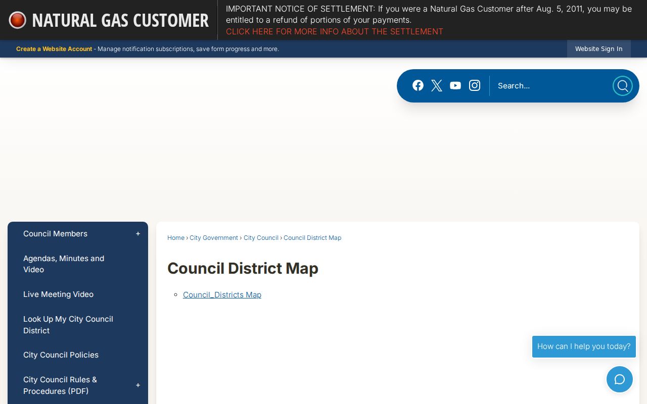Click the red alert icon beside Natural Gas Customer
647x404 pixels.
click(18, 20)
